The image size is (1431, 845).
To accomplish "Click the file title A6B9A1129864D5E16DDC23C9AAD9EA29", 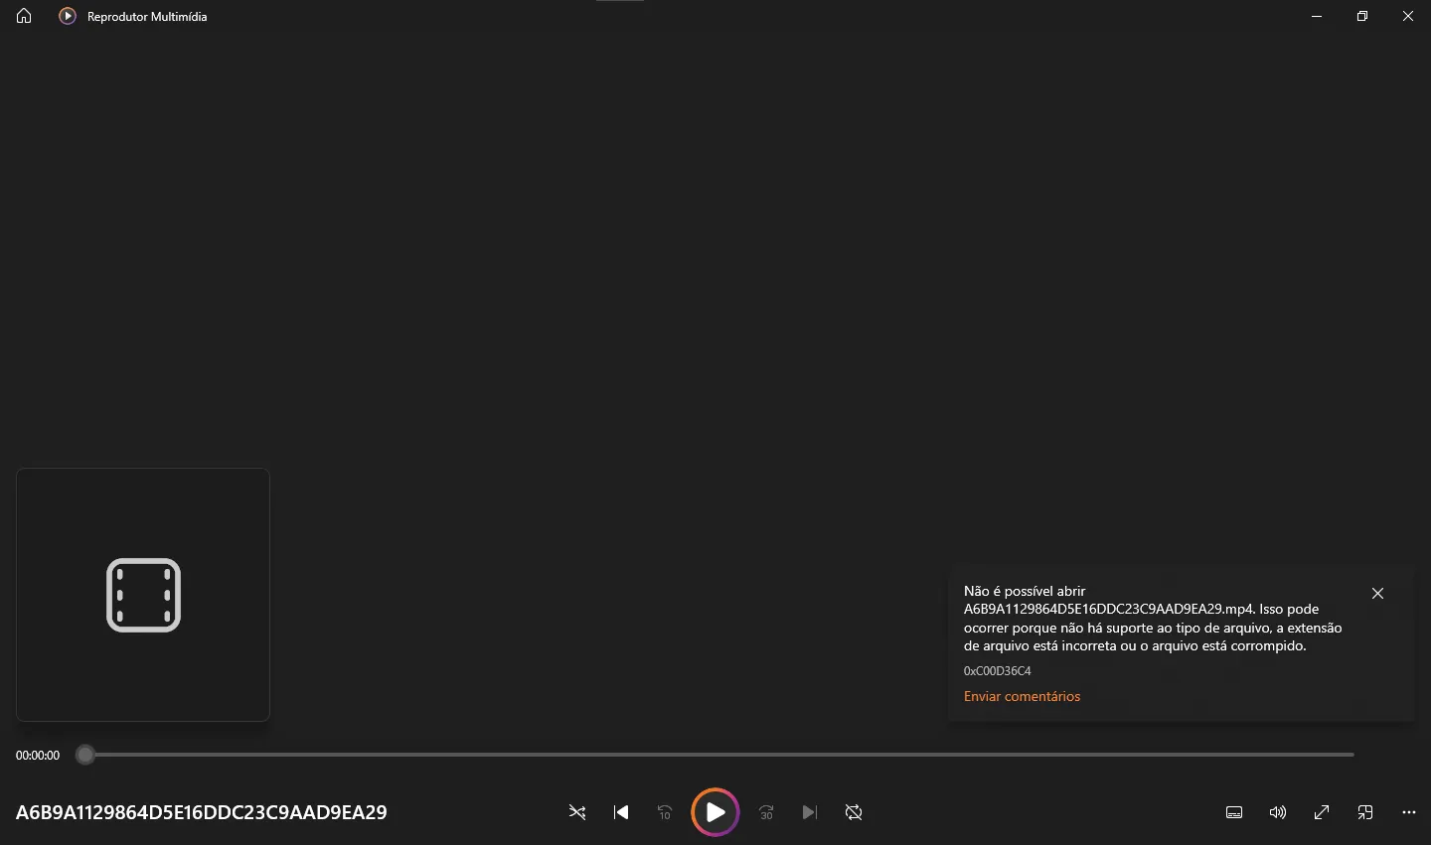I will 201,812.
